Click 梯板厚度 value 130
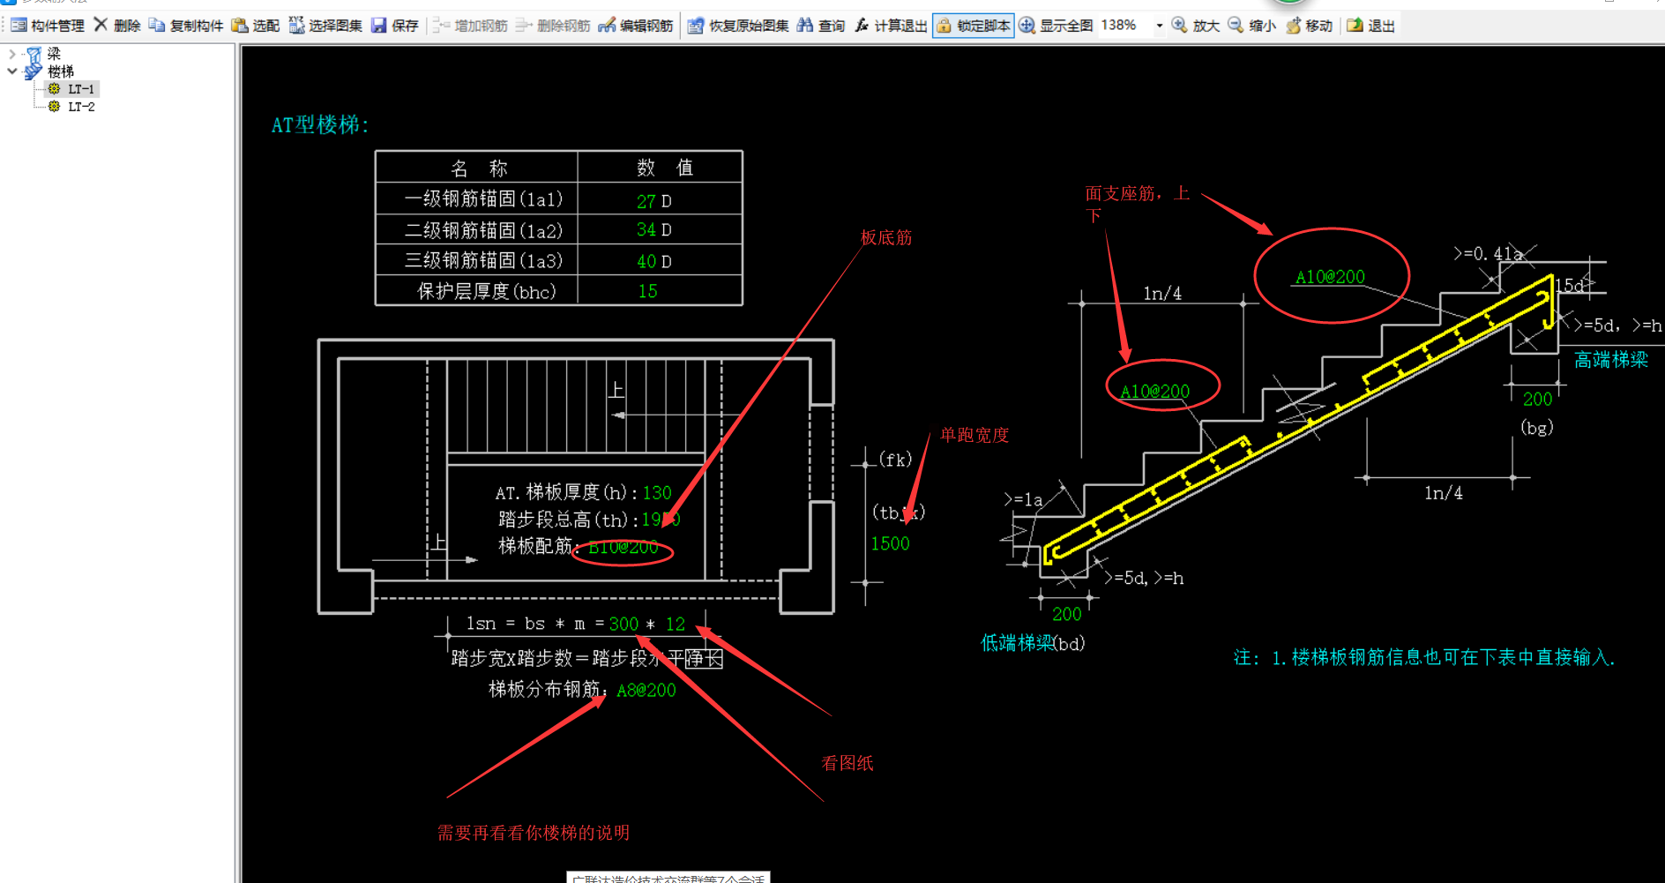The width and height of the screenshot is (1665, 883). tap(657, 492)
